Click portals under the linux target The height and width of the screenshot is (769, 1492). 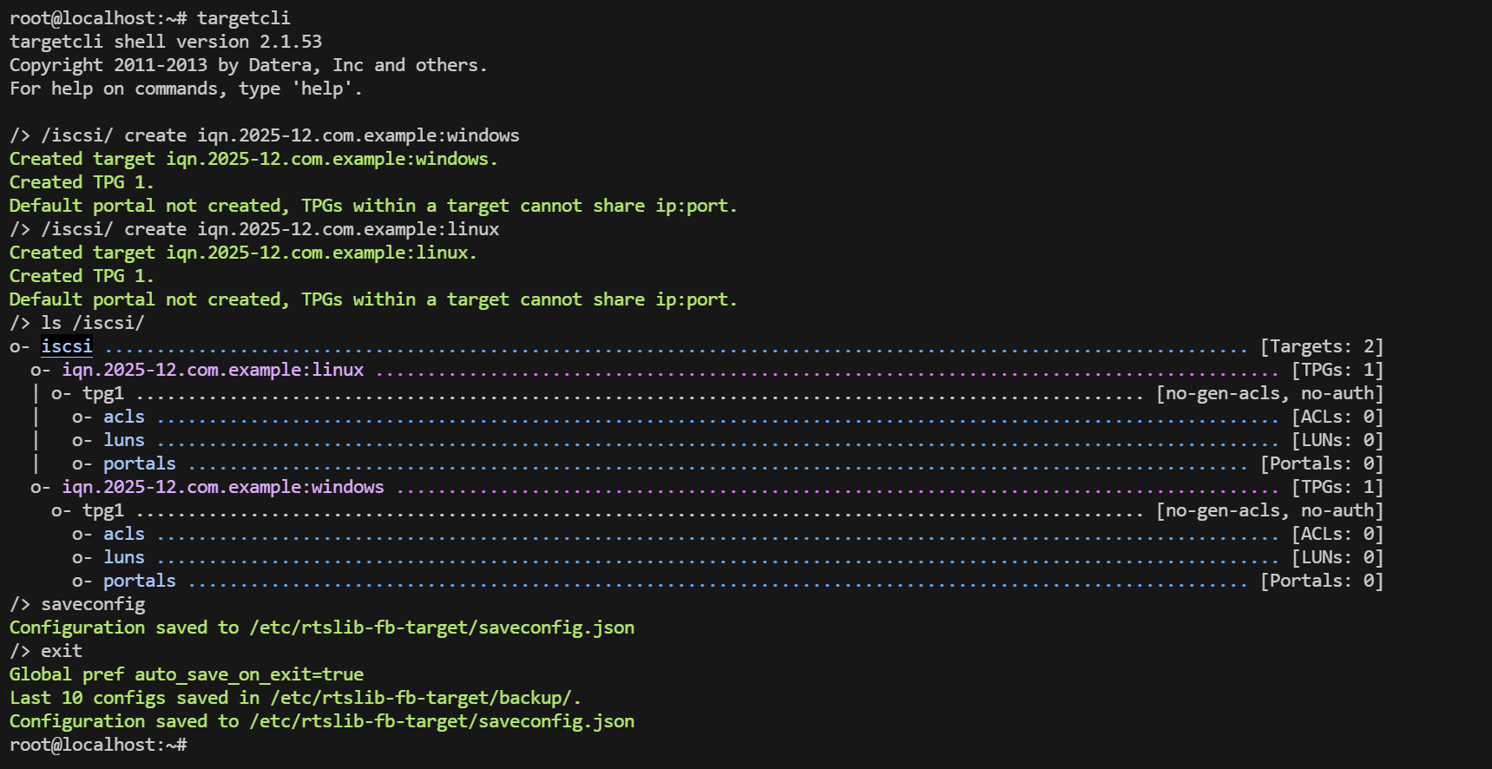(140, 463)
